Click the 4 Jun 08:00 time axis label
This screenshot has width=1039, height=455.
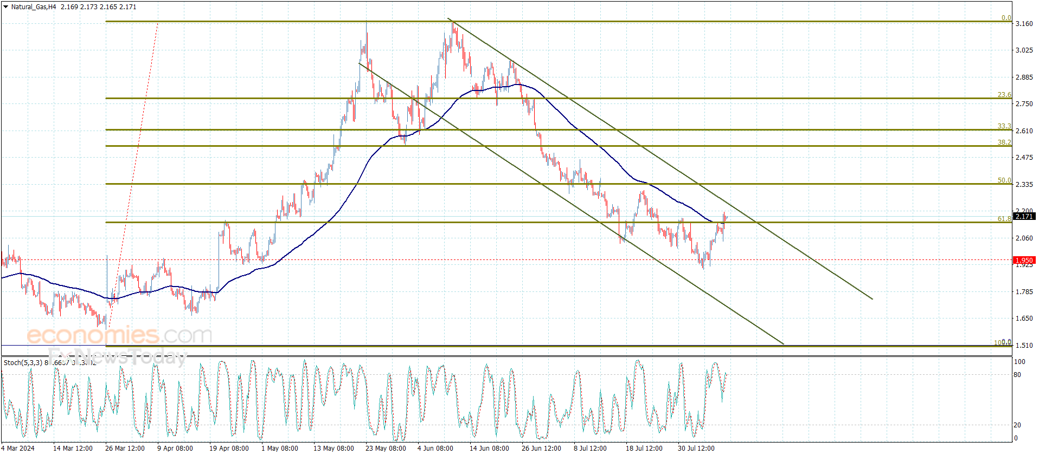[435, 448]
